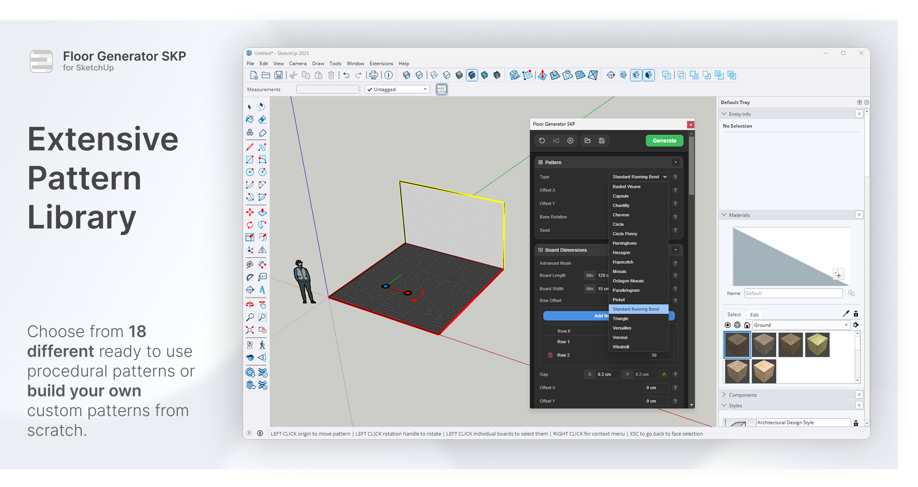Click the Print icon in toolbar

pos(373,75)
